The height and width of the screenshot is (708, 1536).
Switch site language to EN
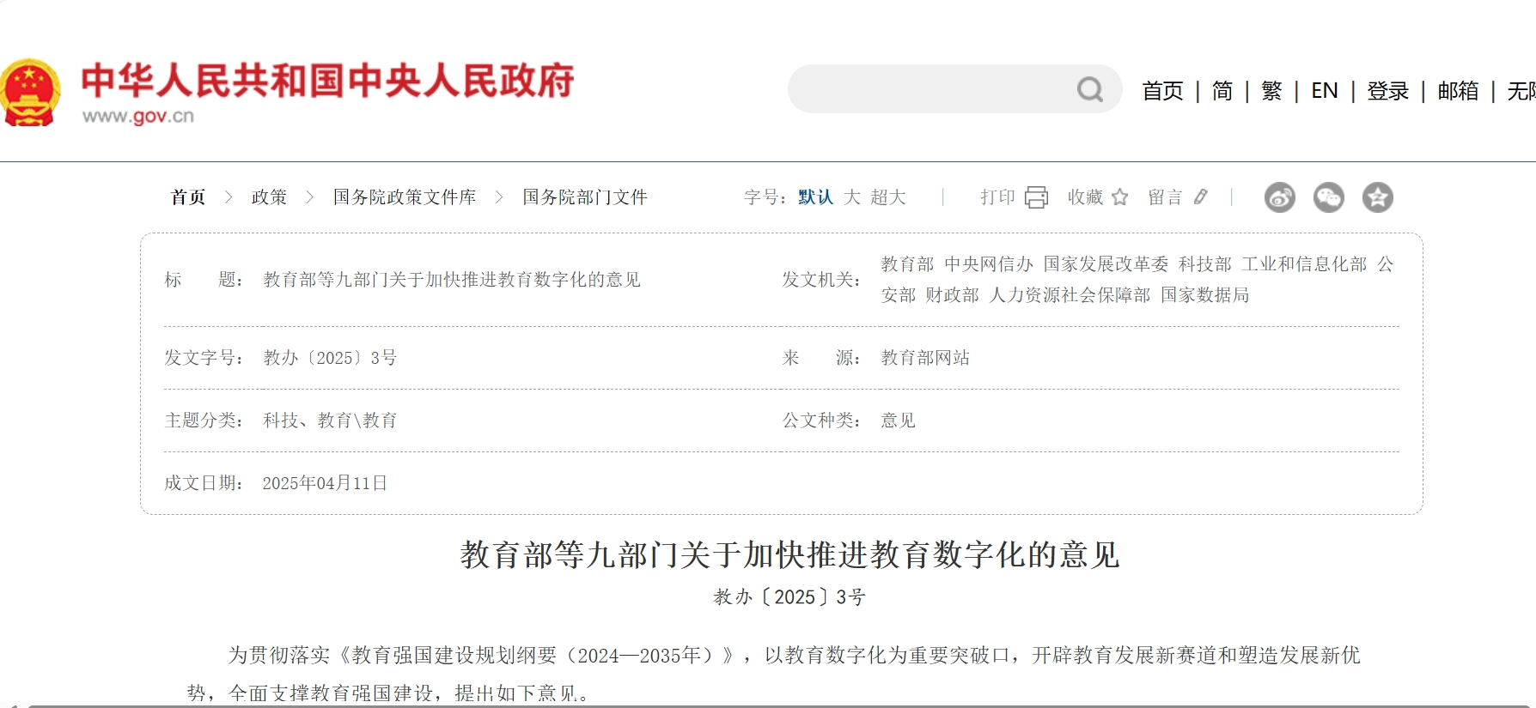coord(1324,91)
